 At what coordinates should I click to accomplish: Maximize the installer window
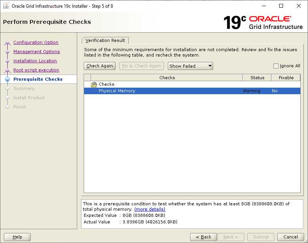pyautogui.click(x=281, y=6)
